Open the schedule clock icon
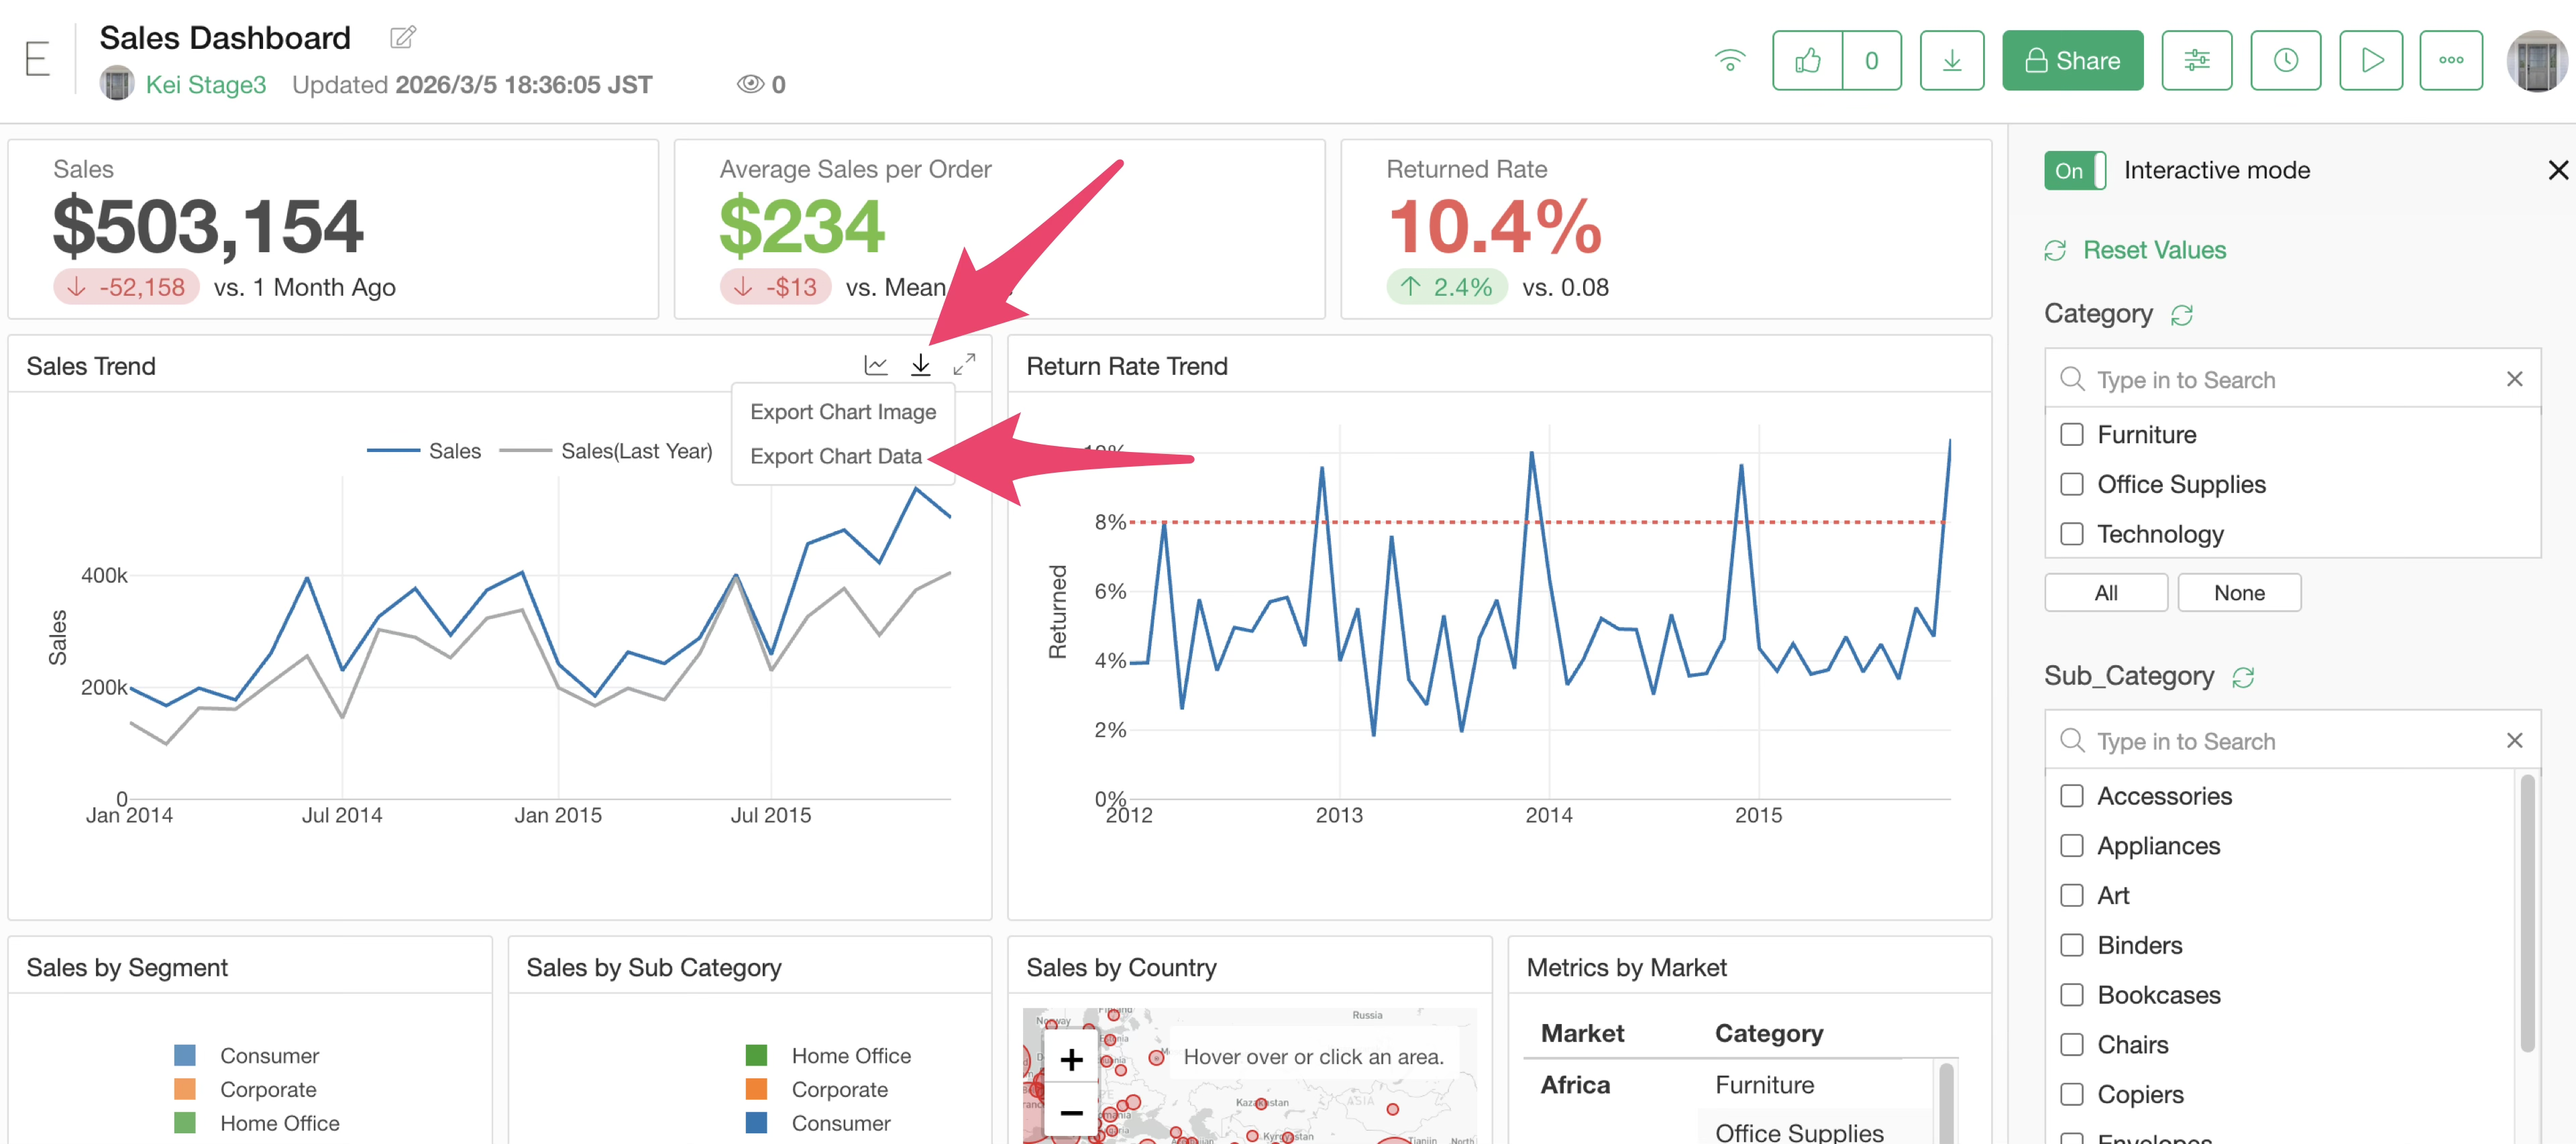 click(x=2285, y=61)
